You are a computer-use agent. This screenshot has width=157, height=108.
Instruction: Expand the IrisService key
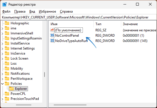[3, 54]
